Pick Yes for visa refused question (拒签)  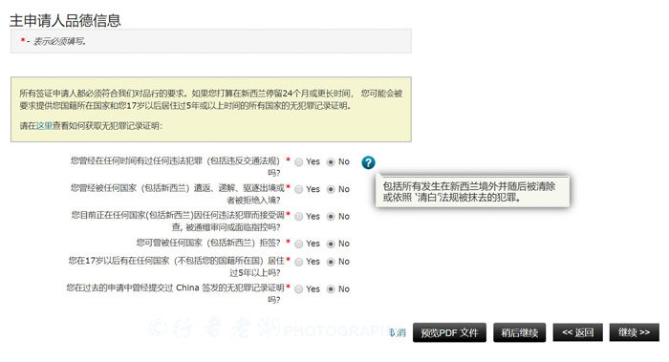(299, 244)
